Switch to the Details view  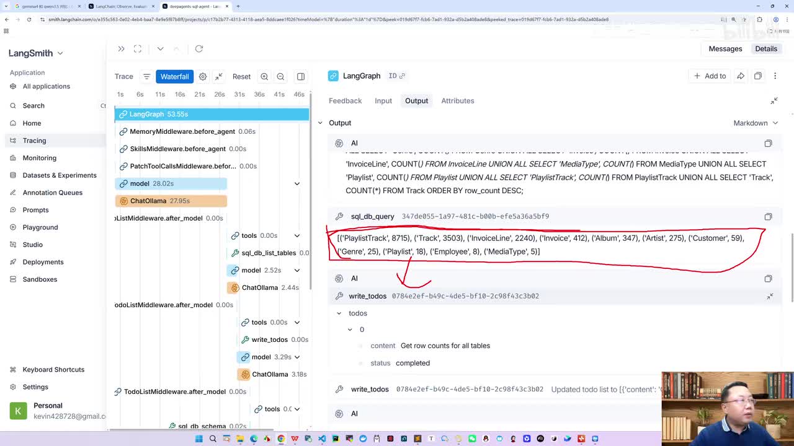[766, 49]
